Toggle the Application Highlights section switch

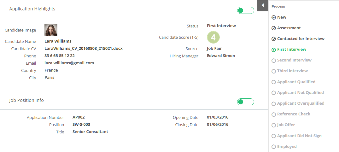click(x=246, y=10)
